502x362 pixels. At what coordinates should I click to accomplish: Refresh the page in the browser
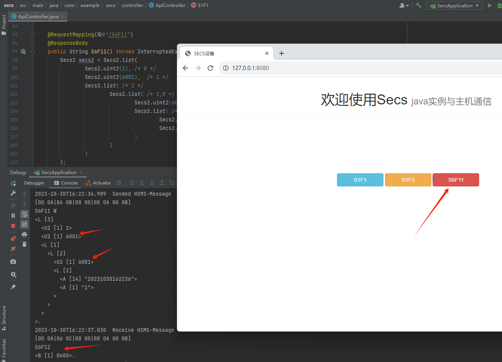point(210,68)
